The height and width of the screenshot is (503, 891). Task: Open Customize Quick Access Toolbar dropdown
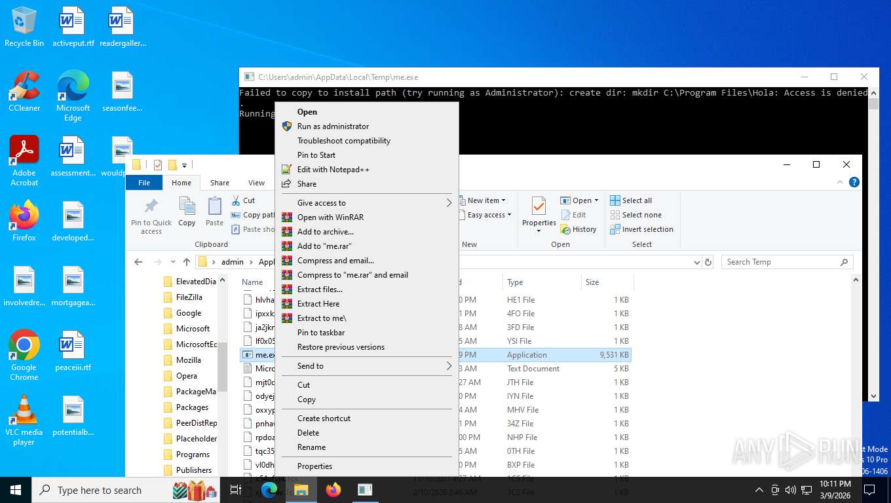point(185,165)
